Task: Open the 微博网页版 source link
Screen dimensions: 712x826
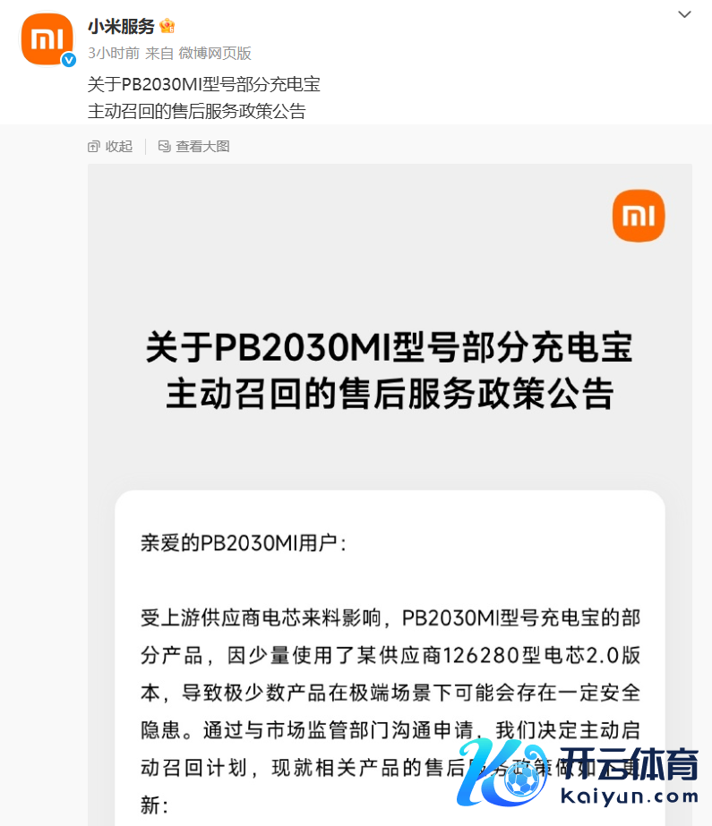Action: [215, 53]
